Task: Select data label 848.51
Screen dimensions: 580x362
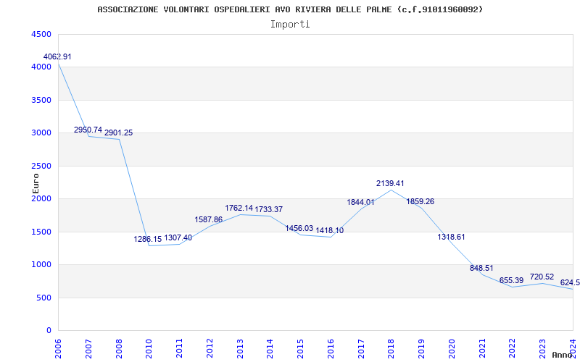Action: tap(481, 268)
